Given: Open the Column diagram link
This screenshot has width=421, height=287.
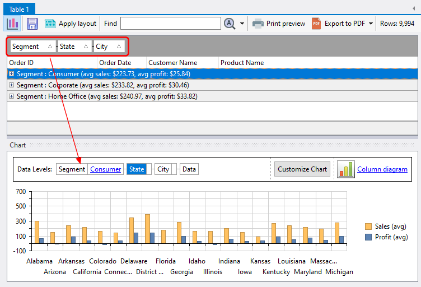Looking at the screenshot, I should (382, 169).
